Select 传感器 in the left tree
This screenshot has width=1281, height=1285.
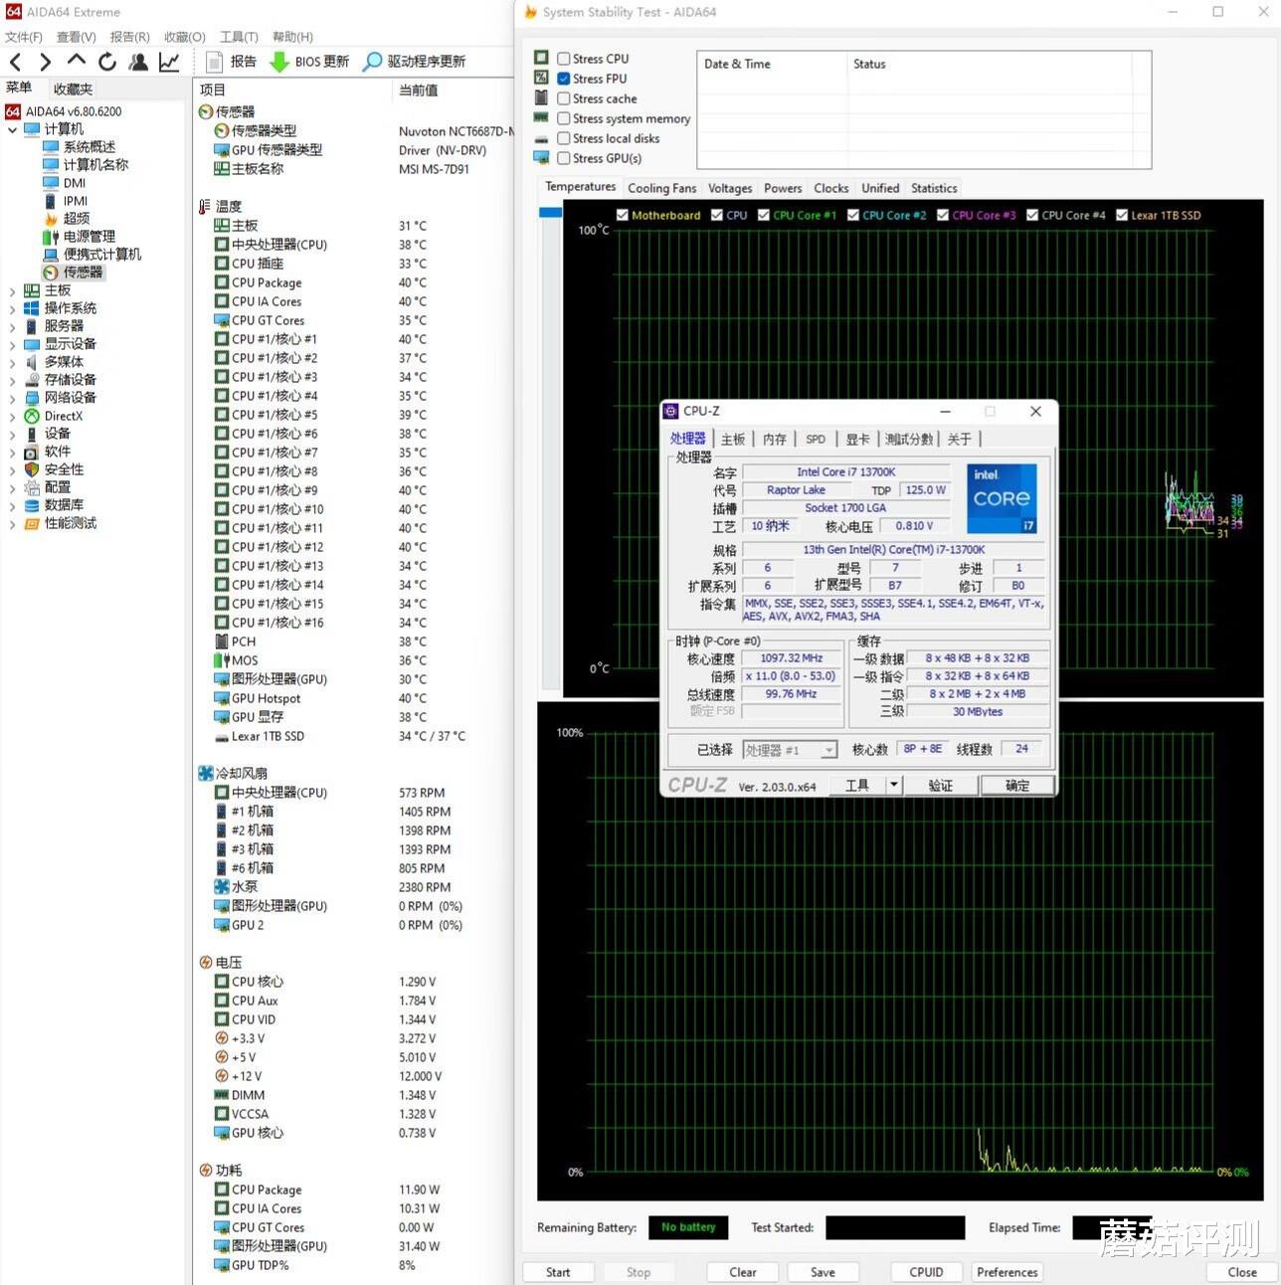(x=83, y=273)
